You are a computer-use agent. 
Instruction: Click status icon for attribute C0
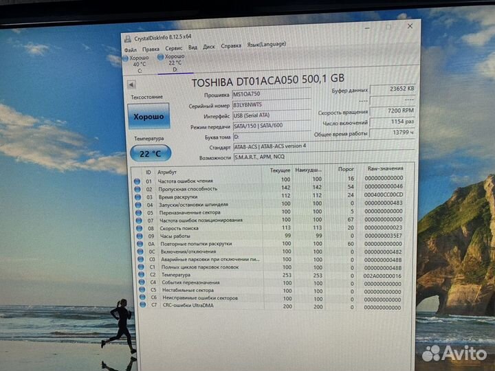tap(141, 259)
